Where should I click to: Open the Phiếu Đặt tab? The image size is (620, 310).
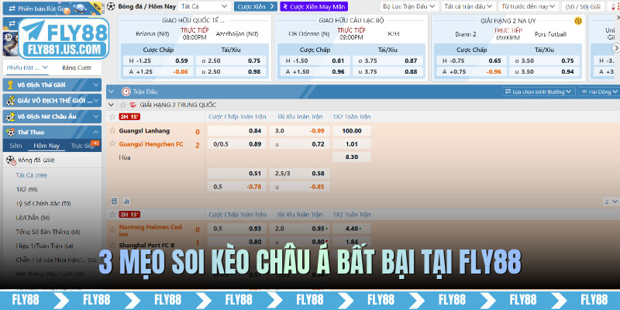27,67
